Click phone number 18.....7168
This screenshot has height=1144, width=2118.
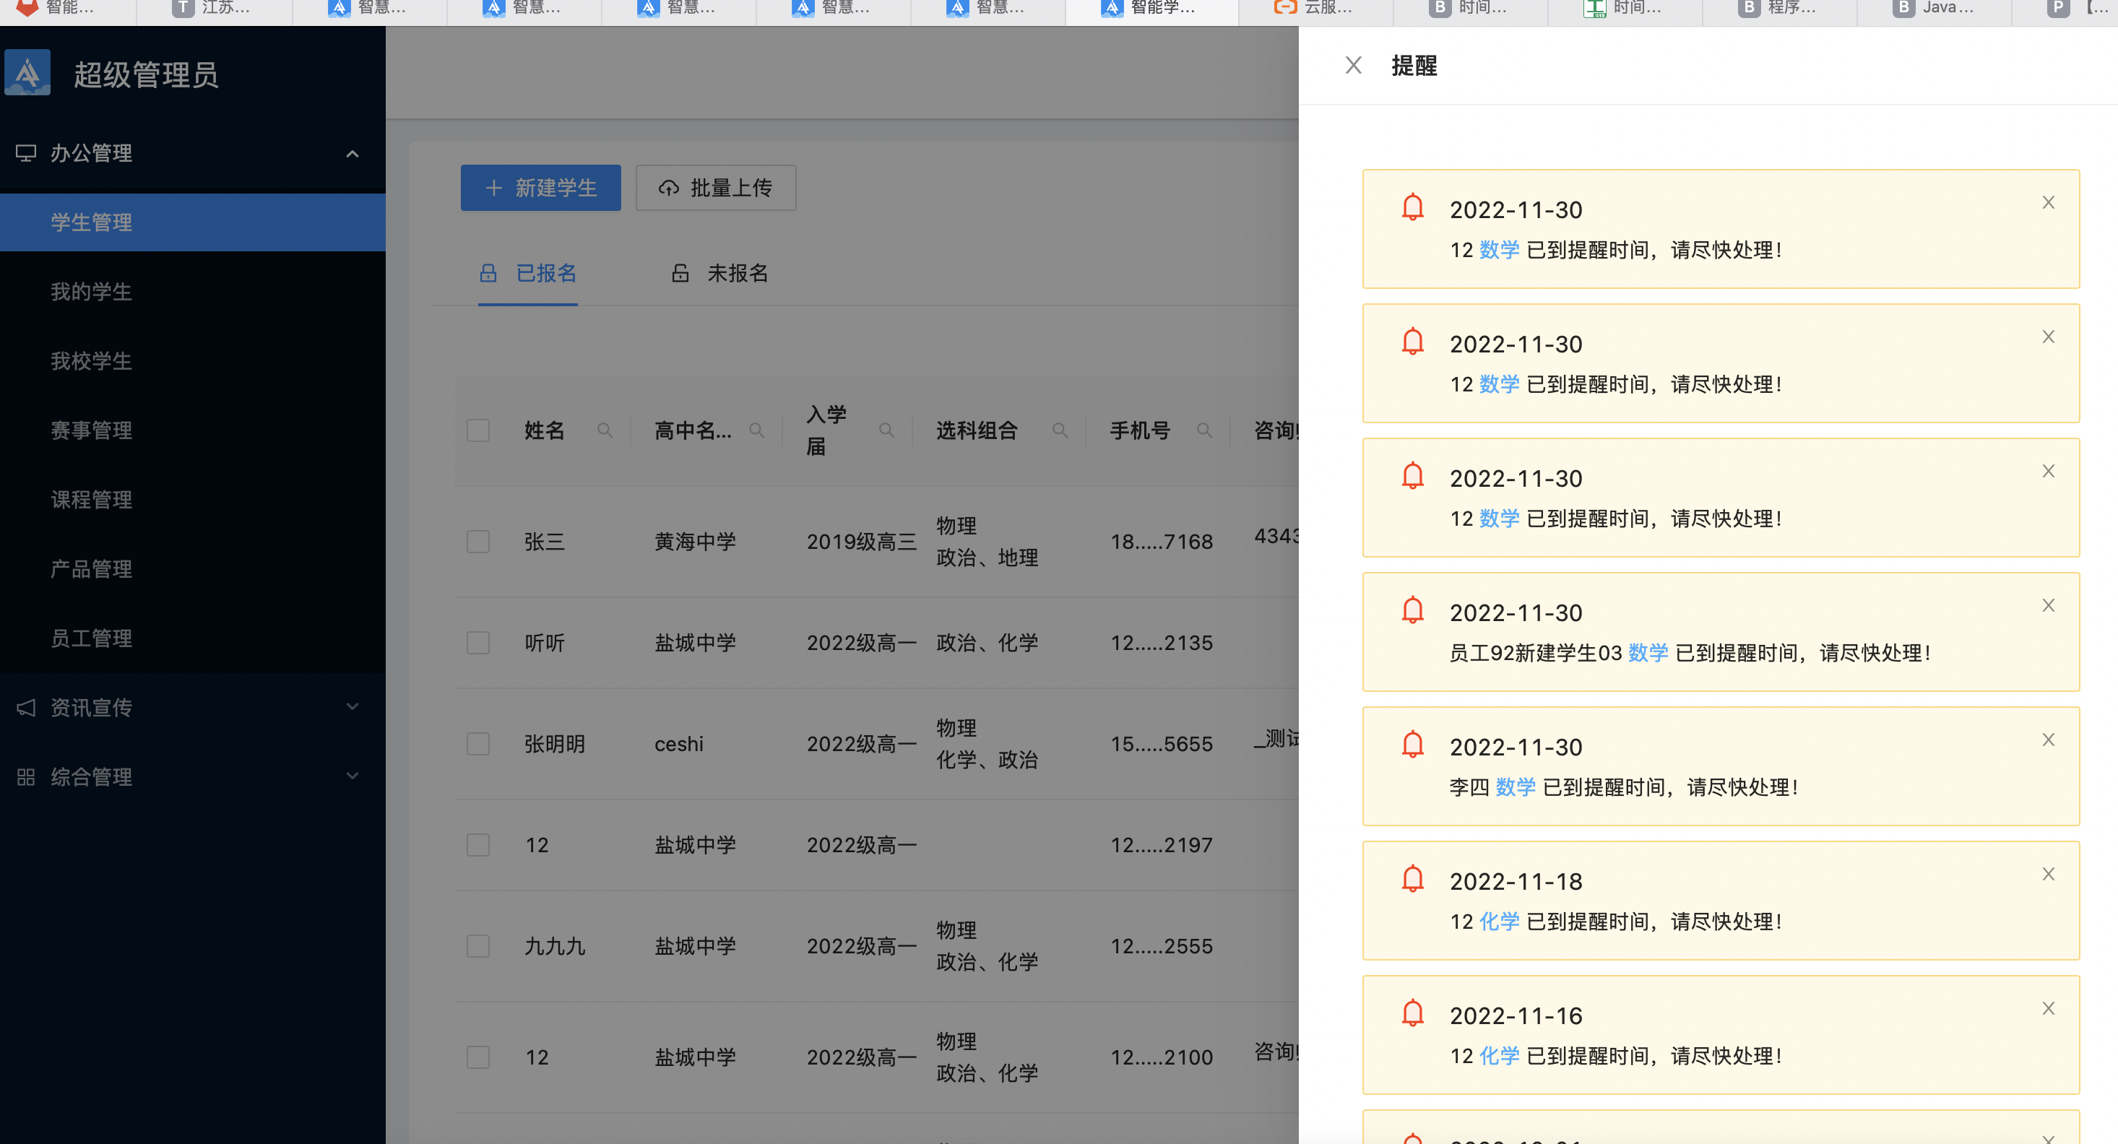point(1162,542)
